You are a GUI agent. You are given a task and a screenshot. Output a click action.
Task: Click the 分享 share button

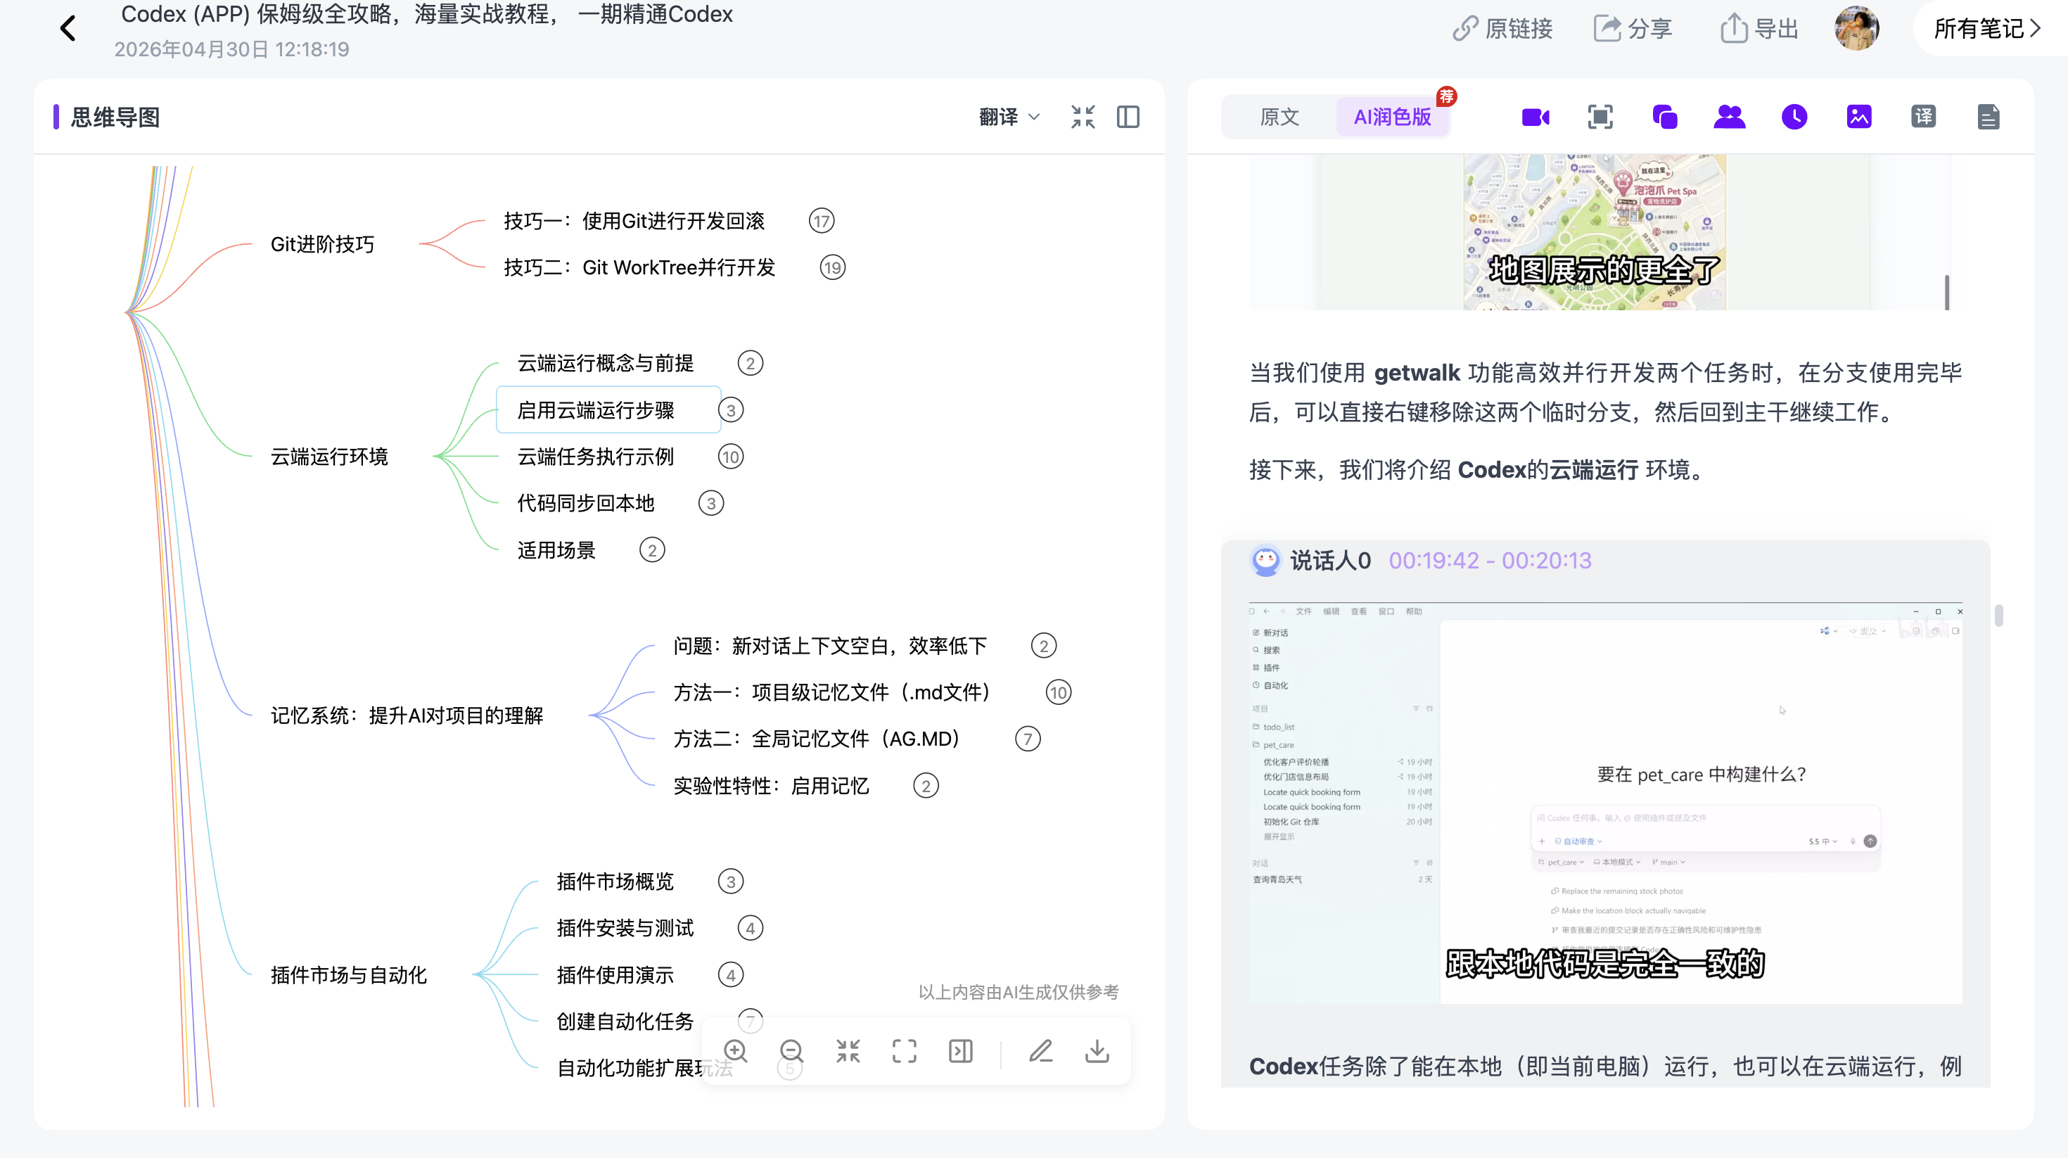tap(1633, 29)
